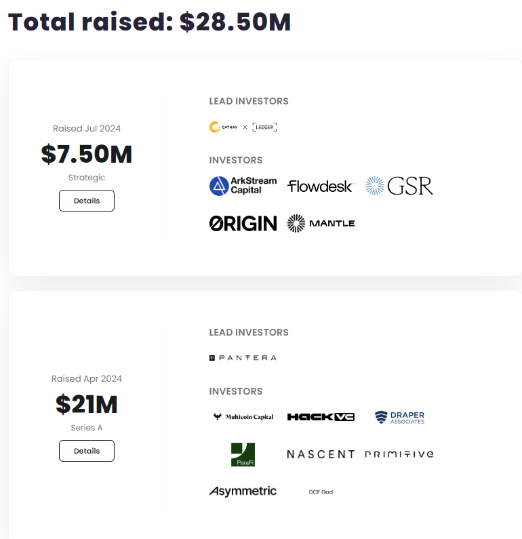Image resolution: width=522 pixels, height=539 pixels.
Task: Click the Ledger lead investor logo
Action: [x=264, y=127]
